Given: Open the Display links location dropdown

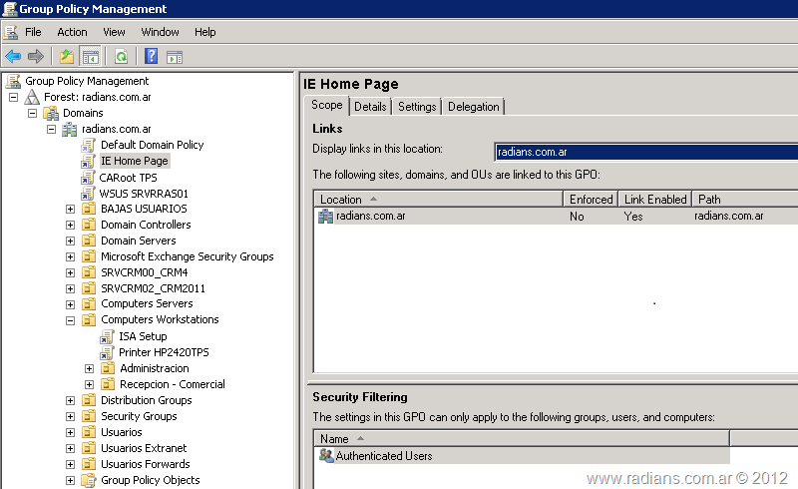Looking at the screenshot, I should 646,152.
